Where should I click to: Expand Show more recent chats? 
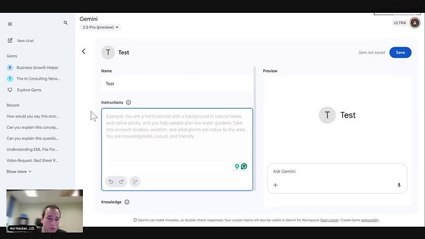coord(19,171)
